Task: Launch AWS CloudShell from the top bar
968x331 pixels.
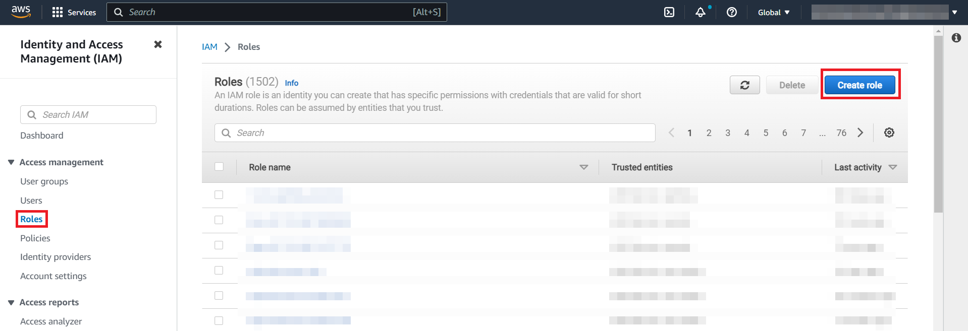Action: (x=669, y=12)
